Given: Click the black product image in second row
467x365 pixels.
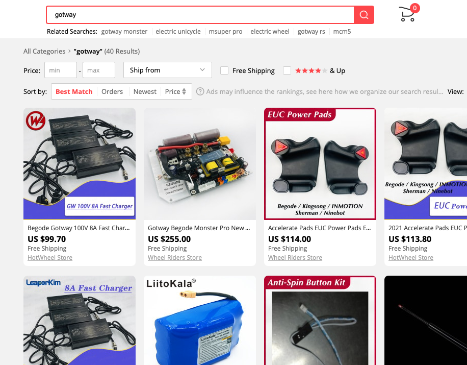Looking at the screenshot, I should click(426, 320).
